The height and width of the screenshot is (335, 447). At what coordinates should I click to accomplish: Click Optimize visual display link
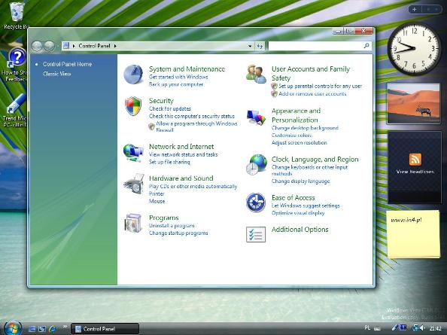[x=298, y=213]
